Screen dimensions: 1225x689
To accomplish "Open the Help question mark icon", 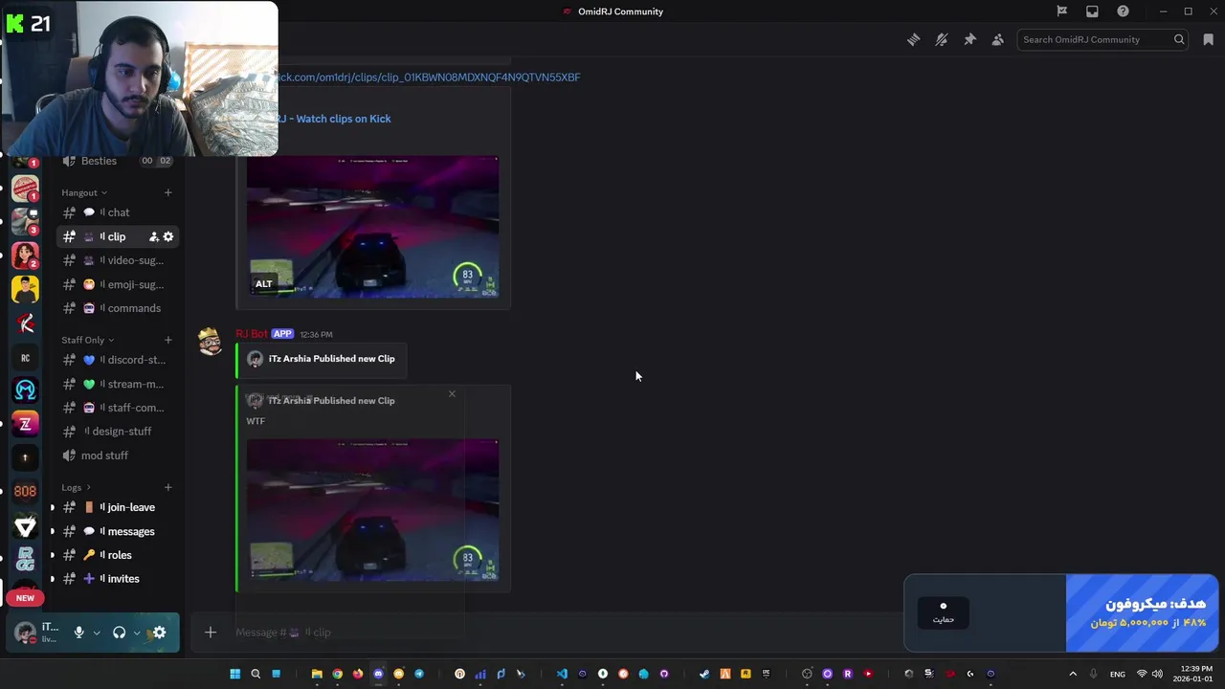I will click(1123, 11).
